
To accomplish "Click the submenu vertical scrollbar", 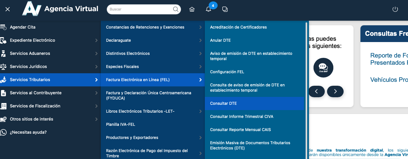I will (x=306, y=90).
